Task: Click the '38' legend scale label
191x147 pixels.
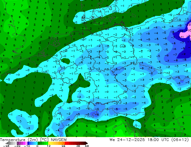Action: click(78, 146)
